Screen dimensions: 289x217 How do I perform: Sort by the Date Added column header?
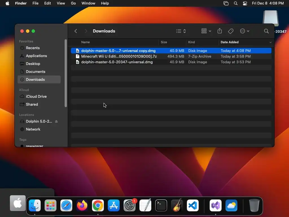pyautogui.click(x=229, y=42)
